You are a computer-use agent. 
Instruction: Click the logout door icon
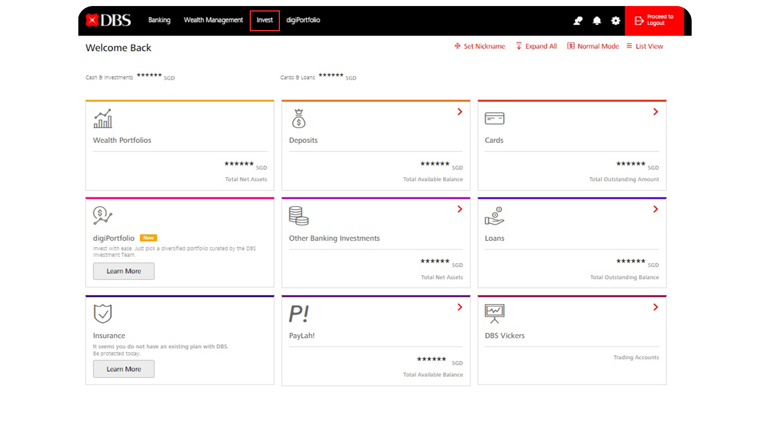[x=639, y=21]
